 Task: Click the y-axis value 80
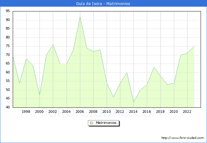click(8, 37)
